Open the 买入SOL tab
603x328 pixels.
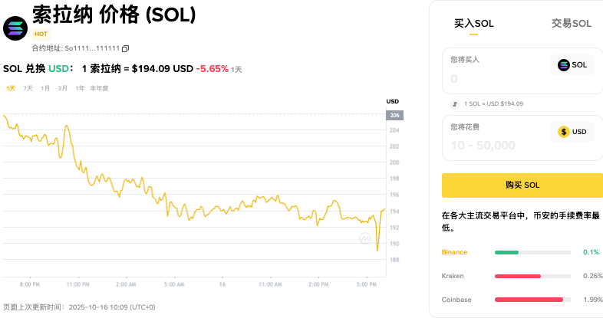coord(474,24)
